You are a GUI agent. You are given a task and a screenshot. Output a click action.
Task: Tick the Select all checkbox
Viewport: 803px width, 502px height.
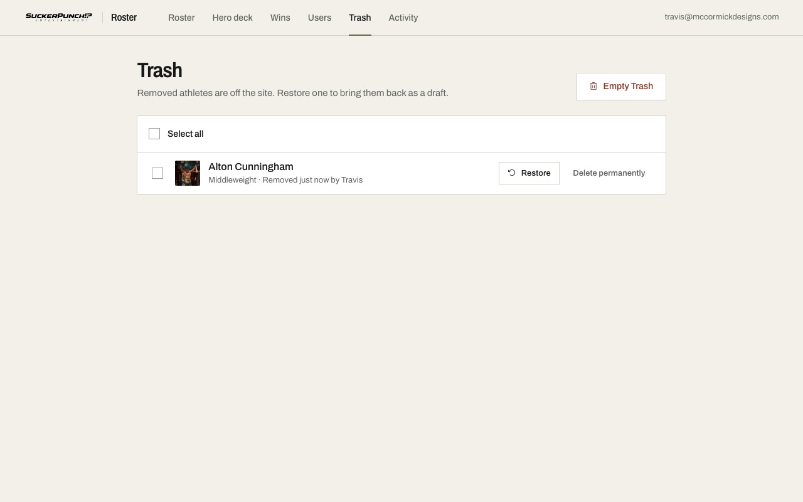coord(154,134)
